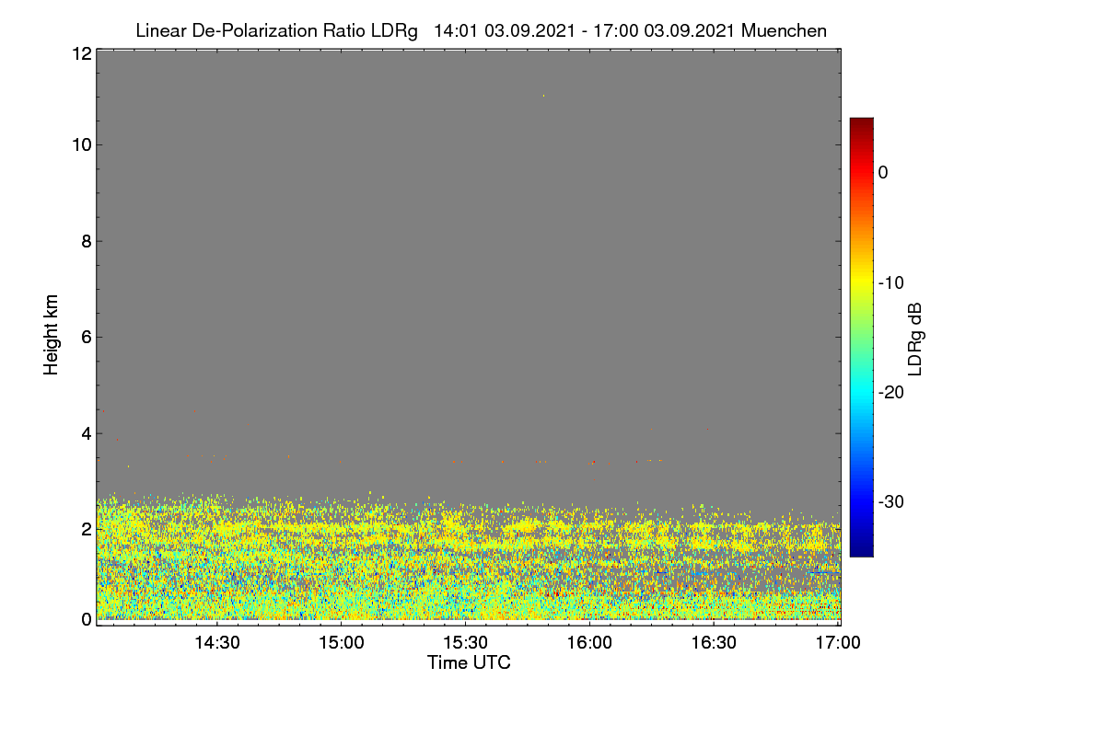Select the 10 km height label
The image size is (1105, 736).
pos(80,144)
